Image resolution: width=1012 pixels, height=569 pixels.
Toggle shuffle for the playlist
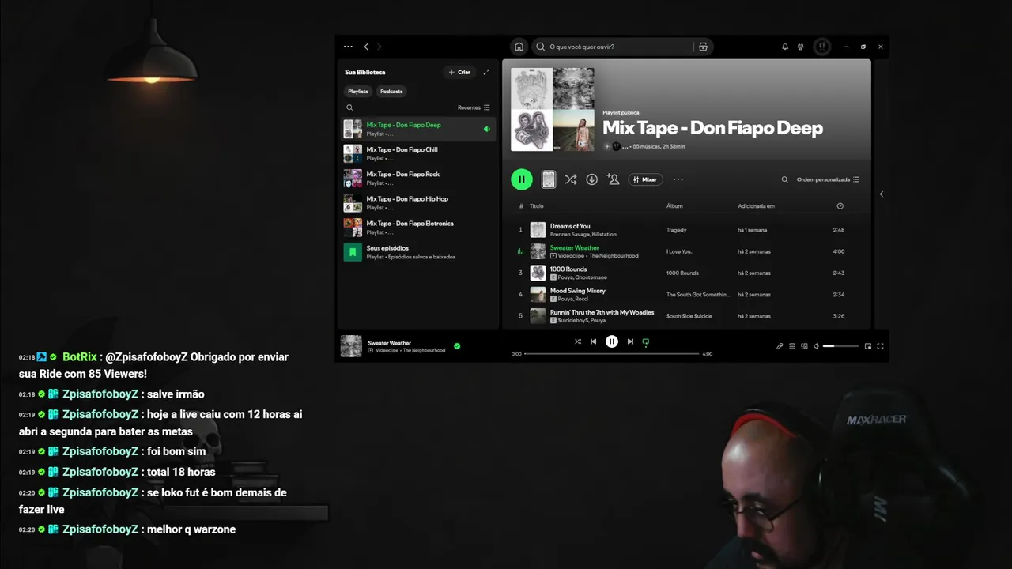point(570,179)
